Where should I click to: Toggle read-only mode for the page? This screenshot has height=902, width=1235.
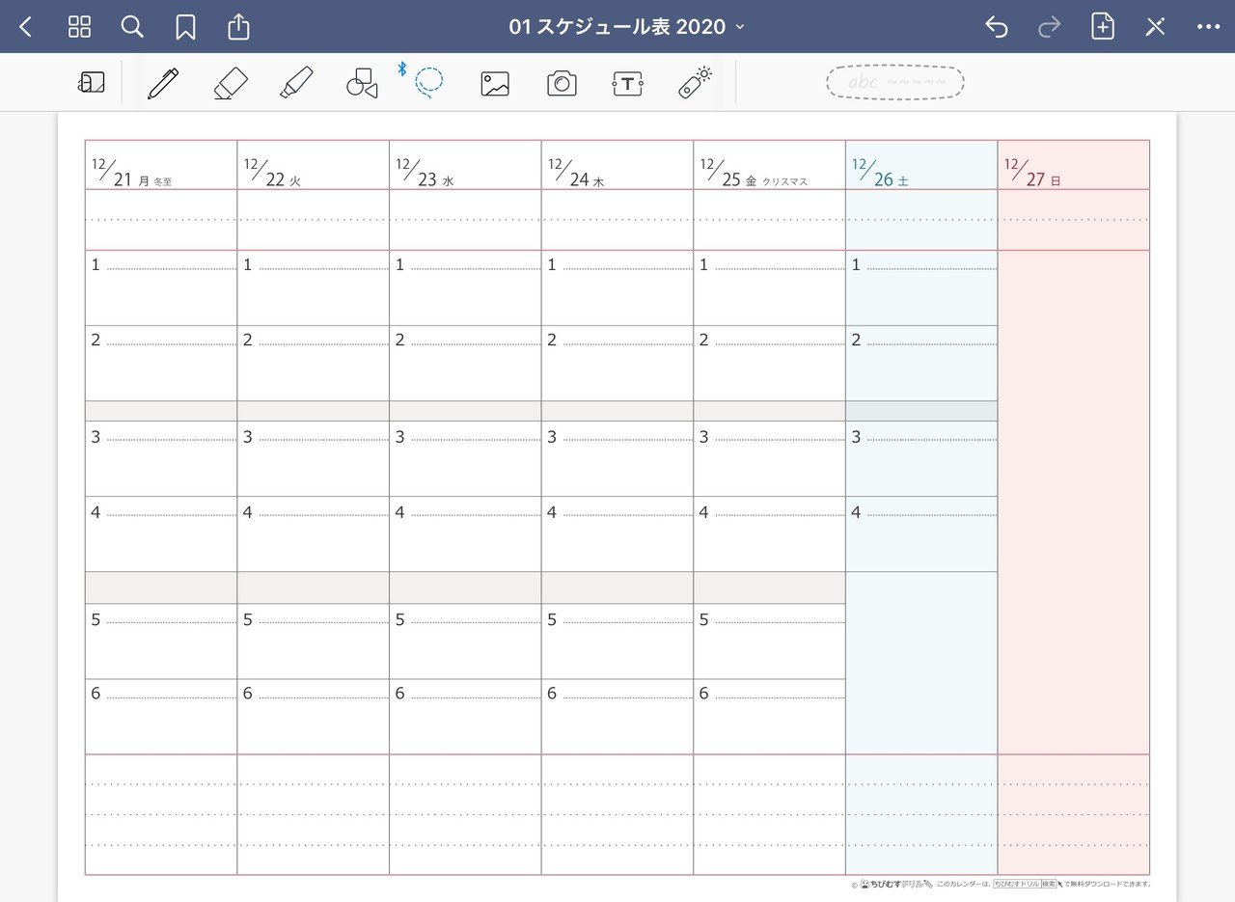click(1154, 26)
